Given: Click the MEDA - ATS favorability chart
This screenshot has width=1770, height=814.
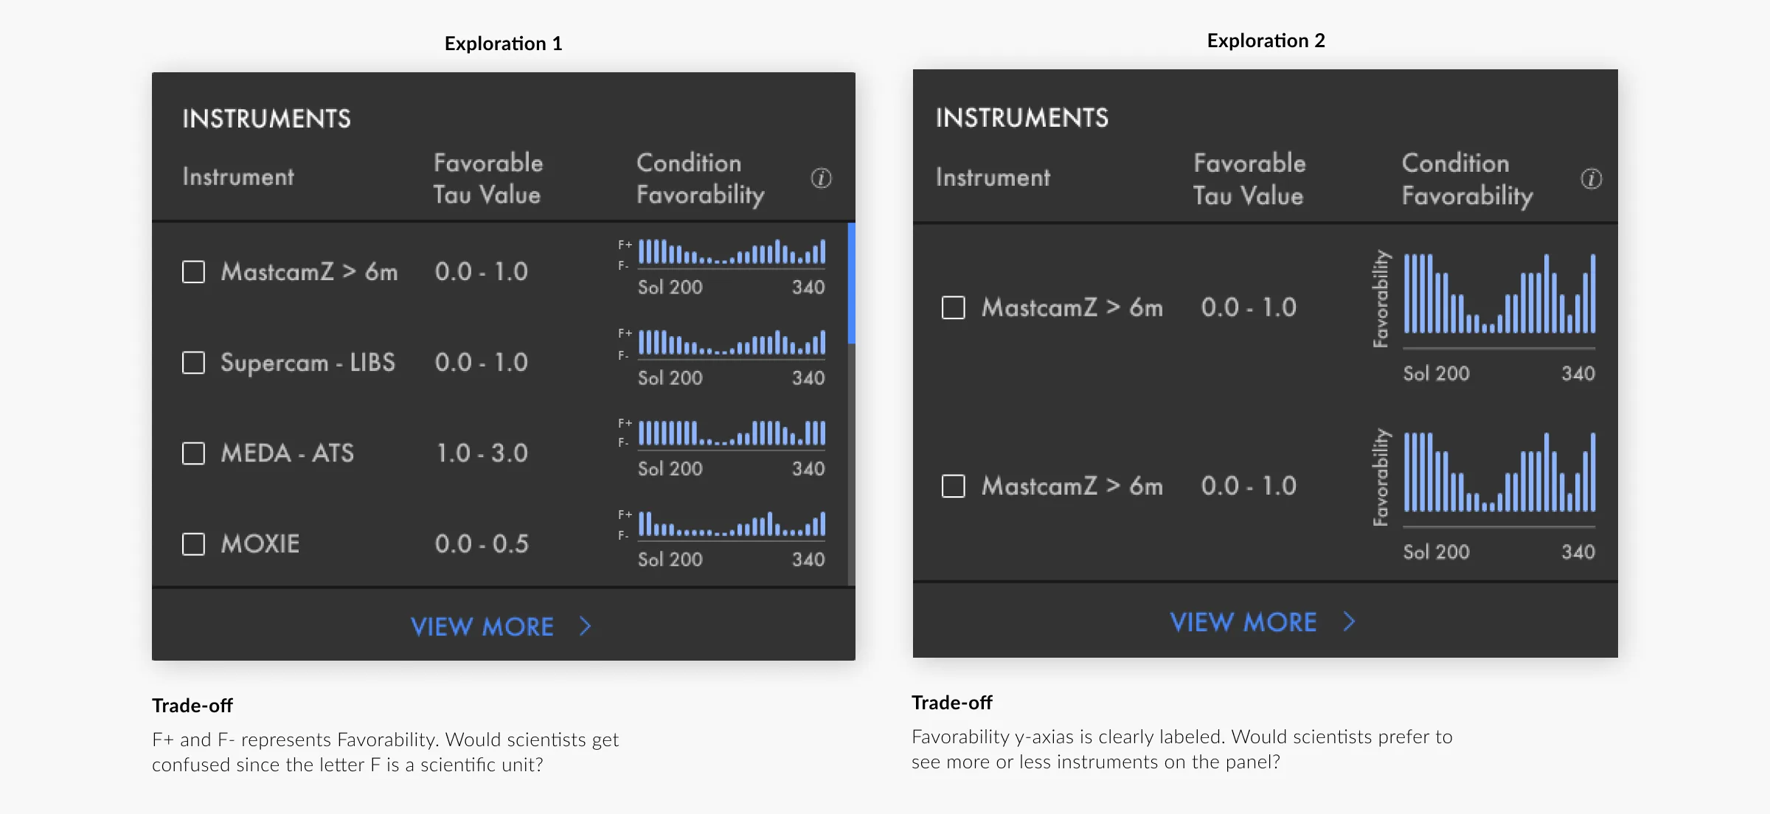Looking at the screenshot, I should [x=731, y=434].
